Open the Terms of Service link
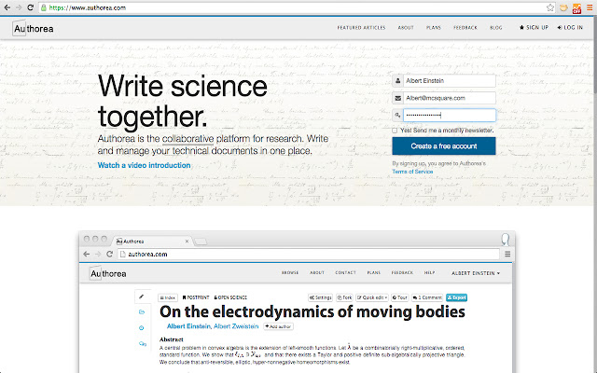The image size is (597, 373). 412,172
